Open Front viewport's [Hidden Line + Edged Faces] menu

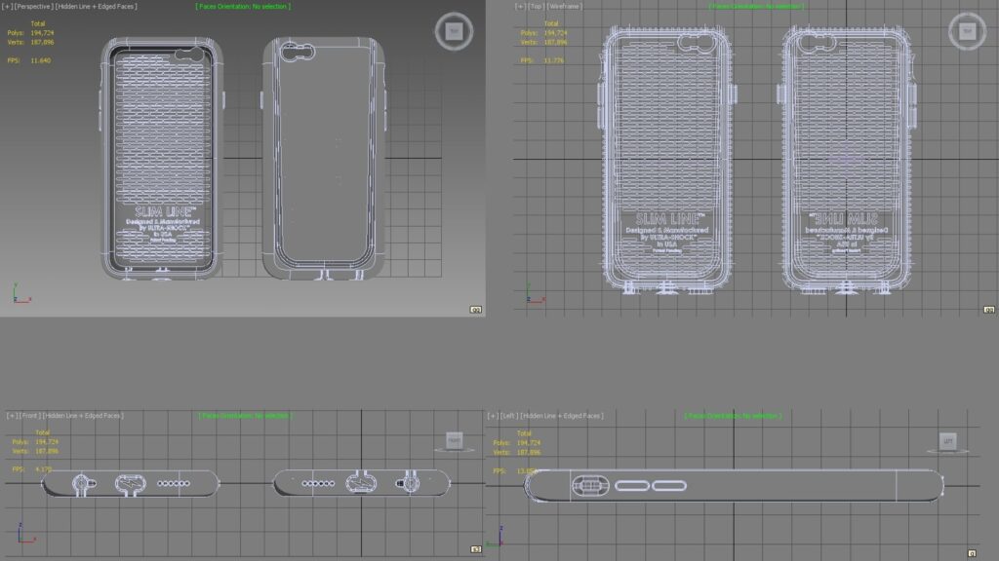coord(82,416)
